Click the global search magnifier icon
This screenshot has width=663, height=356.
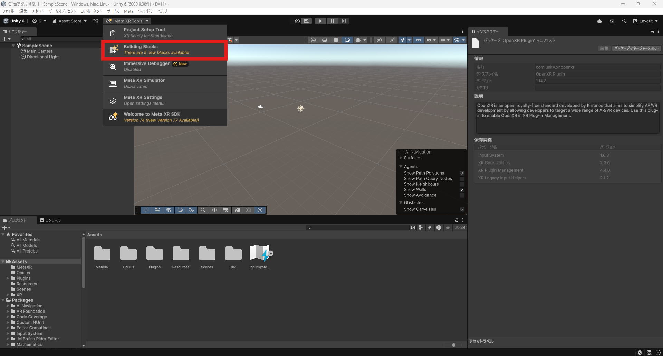point(624,21)
